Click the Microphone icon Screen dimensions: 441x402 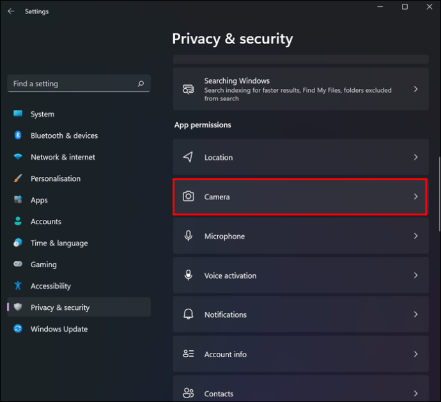coord(189,236)
